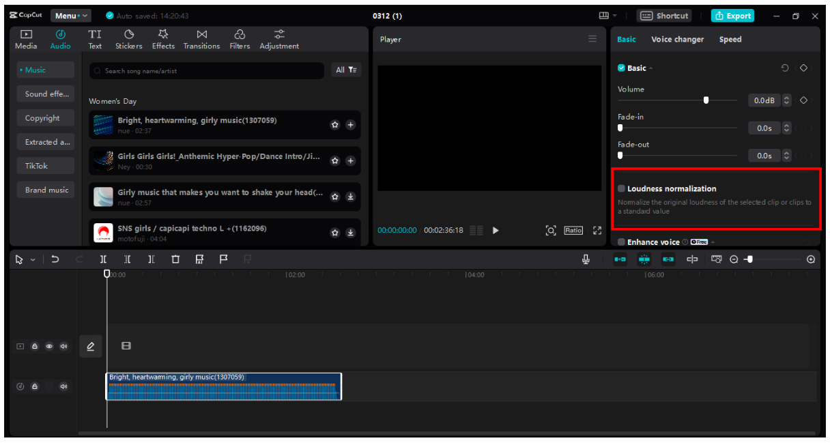Open the Stickers tab
Image resolution: width=830 pixels, height=445 pixels.
coord(129,40)
